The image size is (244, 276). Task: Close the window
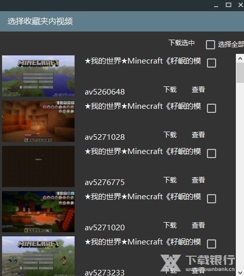point(240,5)
